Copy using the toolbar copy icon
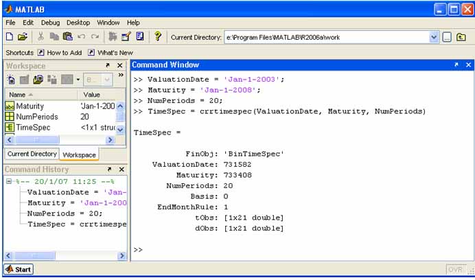The image size is (475, 280). pyautogui.click(x=54, y=37)
